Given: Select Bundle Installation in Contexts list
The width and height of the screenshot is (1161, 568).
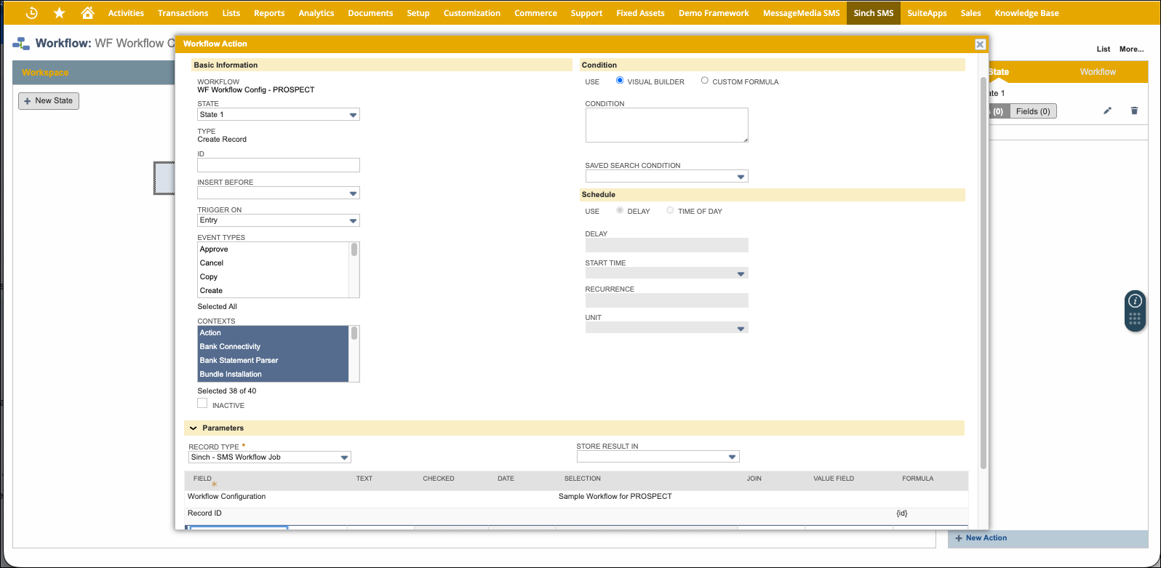Looking at the screenshot, I should click(x=274, y=375).
